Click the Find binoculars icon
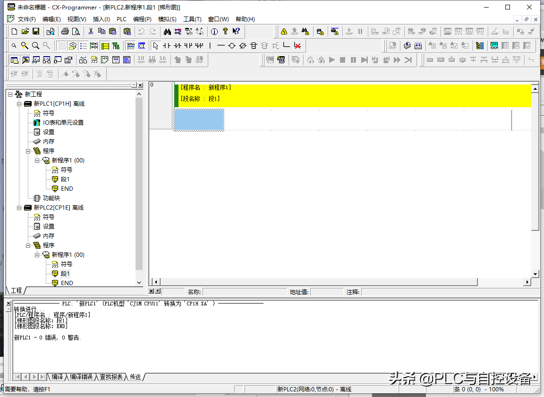This screenshot has height=397, width=544. (167, 32)
